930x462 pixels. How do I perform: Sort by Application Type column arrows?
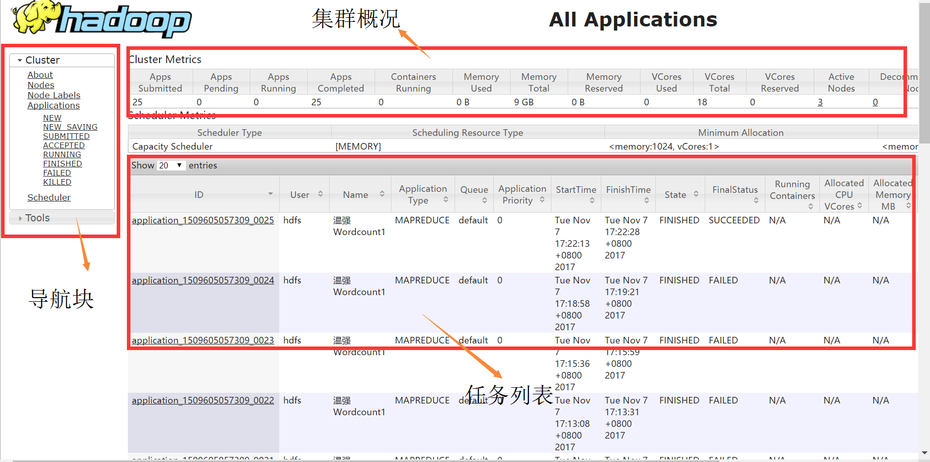click(x=446, y=199)
